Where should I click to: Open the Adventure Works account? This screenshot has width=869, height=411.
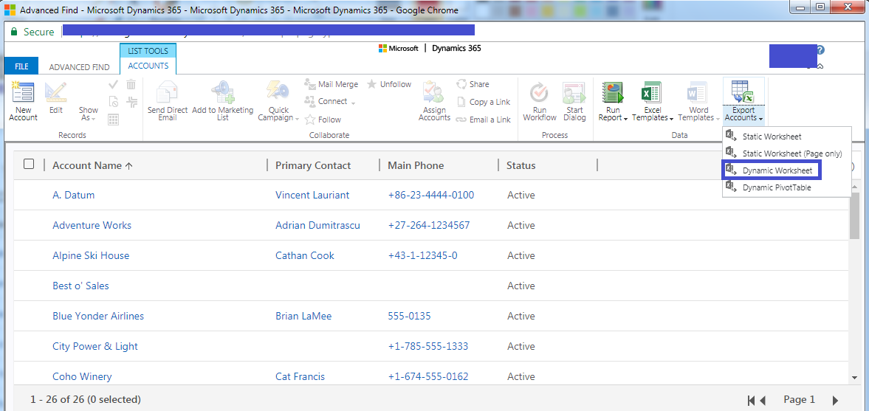92,226
